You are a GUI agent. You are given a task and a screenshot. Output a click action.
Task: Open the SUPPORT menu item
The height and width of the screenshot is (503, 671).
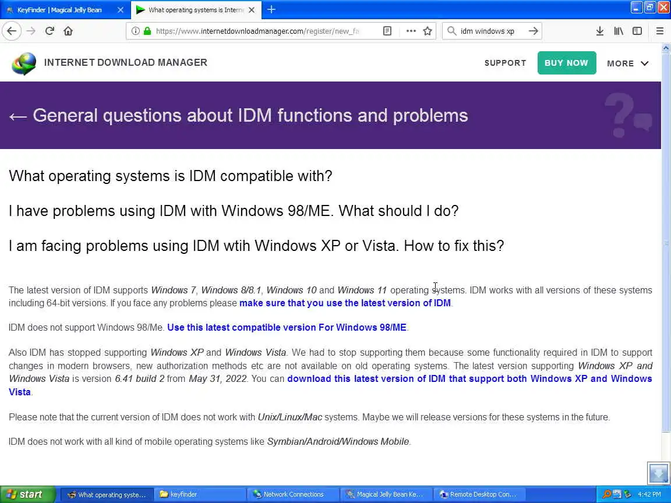pyautogui.click(x=506, y=63)
